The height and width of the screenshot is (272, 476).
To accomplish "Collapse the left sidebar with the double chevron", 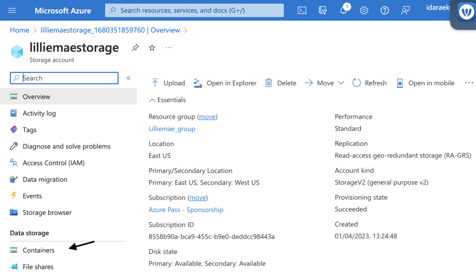I will click(x=128, y=78).
